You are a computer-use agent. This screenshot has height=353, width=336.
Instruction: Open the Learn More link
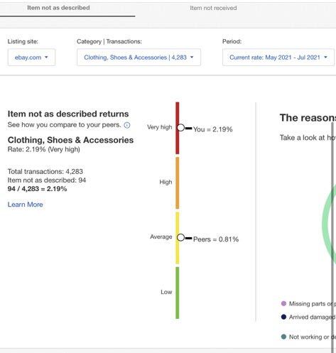26,205
